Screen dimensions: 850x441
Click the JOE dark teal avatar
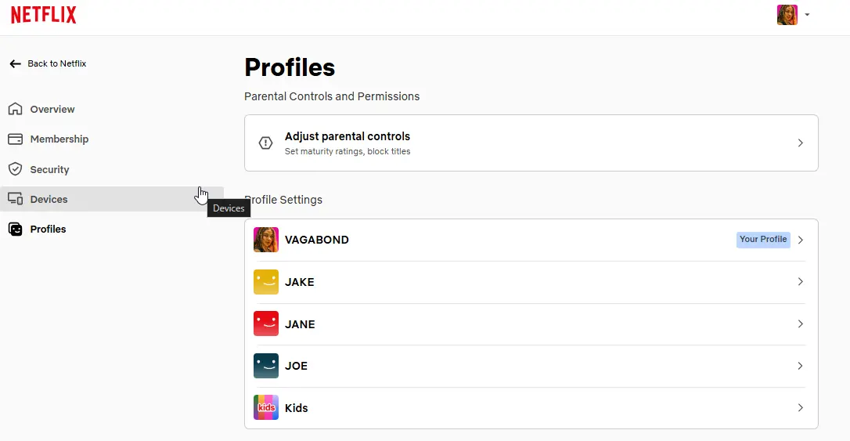click(x=265, y=366)
